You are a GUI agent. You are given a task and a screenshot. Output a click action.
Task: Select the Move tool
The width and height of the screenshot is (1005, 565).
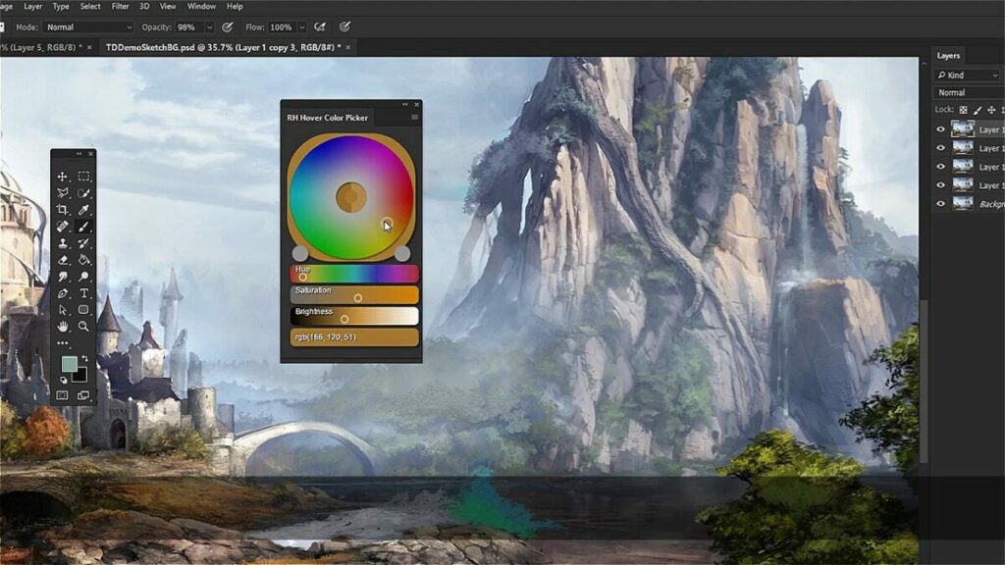63,179
